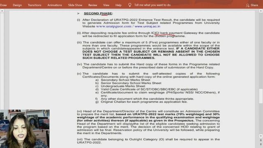Select the Review ribbon tab
The width and height of the screenshot is (263, 148).
click(x=93, y=5)
